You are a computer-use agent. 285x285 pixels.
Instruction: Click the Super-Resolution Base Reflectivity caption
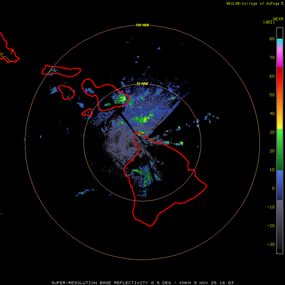point(142,283)
